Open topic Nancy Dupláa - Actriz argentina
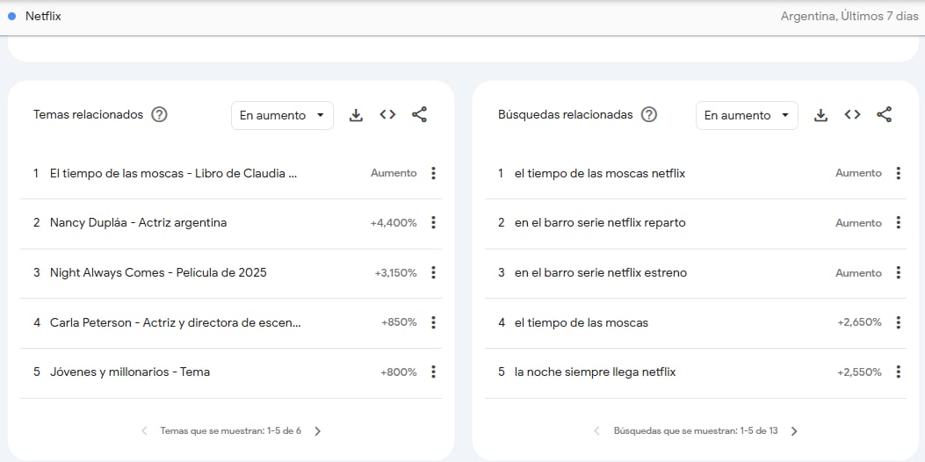The height and width of the screenshot is (462, 925). (x=138, y=223)
